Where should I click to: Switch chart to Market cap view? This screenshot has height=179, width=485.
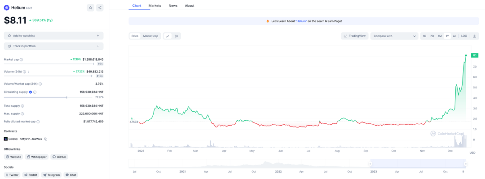click(150, 36)
